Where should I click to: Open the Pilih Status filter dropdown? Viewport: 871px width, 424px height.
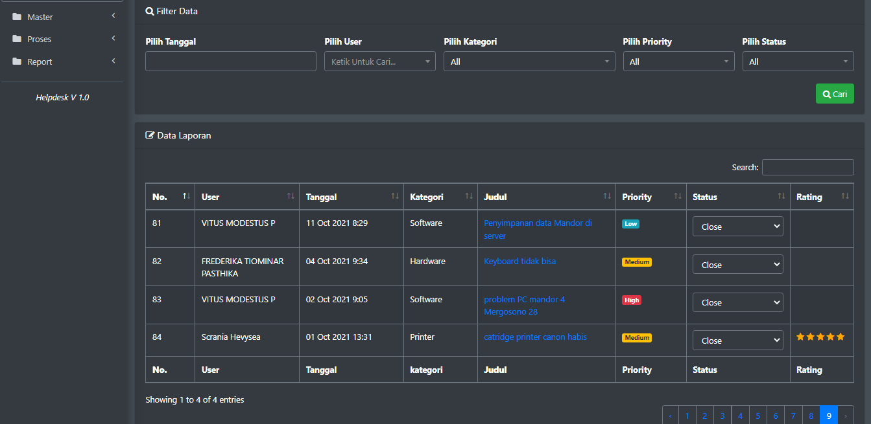click(x=798, y=62)
